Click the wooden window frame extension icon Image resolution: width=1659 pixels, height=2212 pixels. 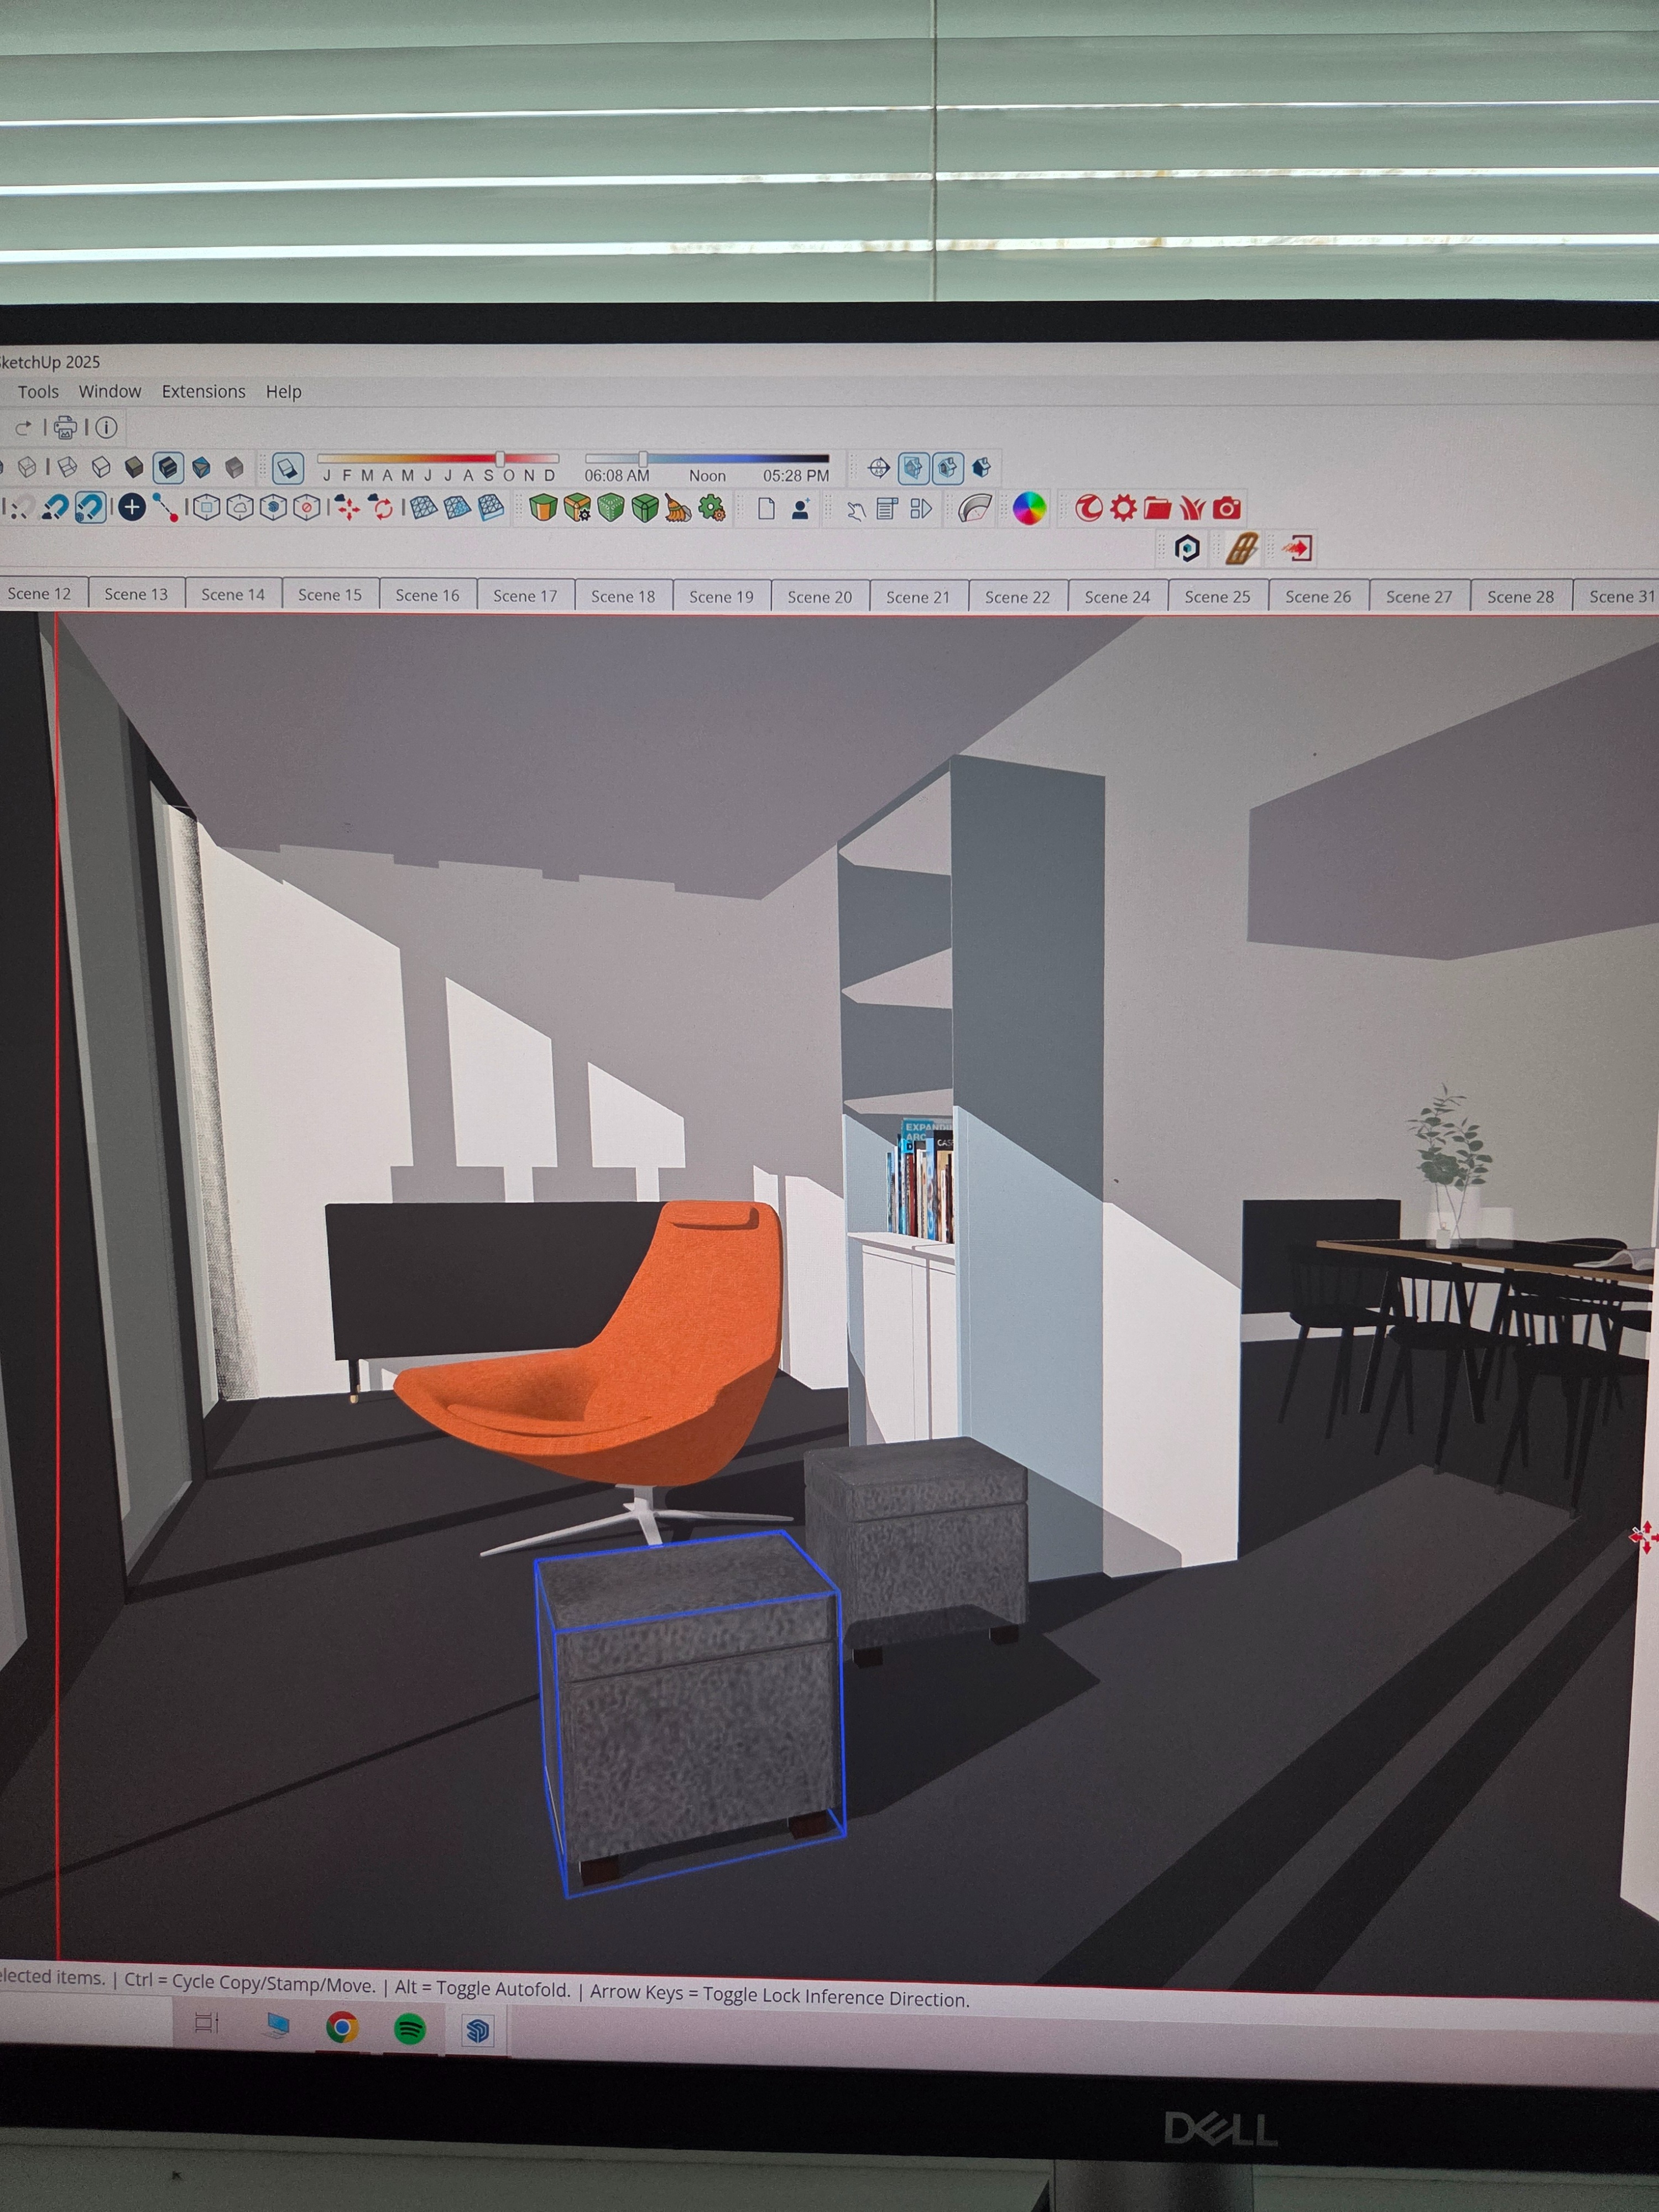click(1241, 549)
